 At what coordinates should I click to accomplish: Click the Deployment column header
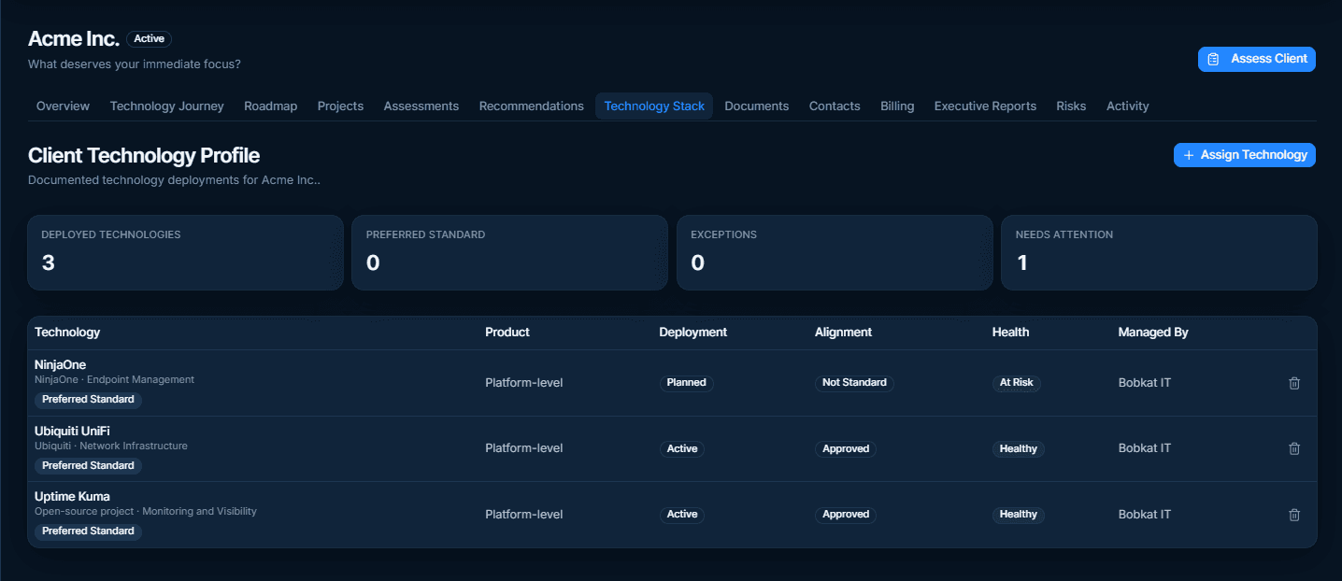(692, 333)
